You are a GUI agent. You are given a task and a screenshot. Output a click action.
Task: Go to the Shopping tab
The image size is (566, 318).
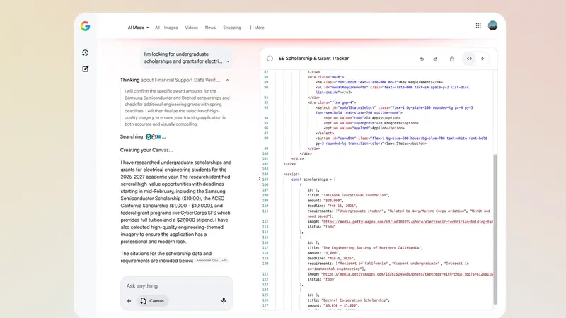coord(232,28)
